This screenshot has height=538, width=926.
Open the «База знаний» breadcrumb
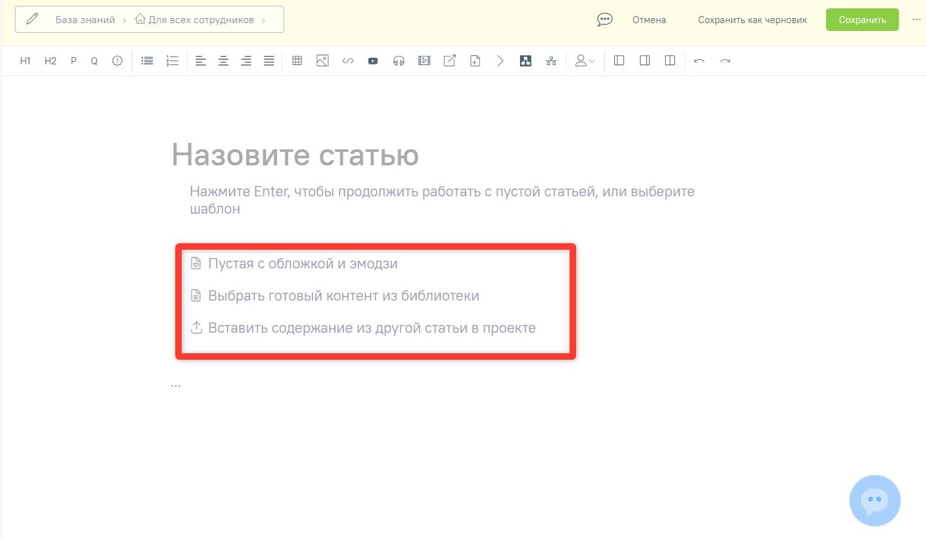[x=85, y=20]
